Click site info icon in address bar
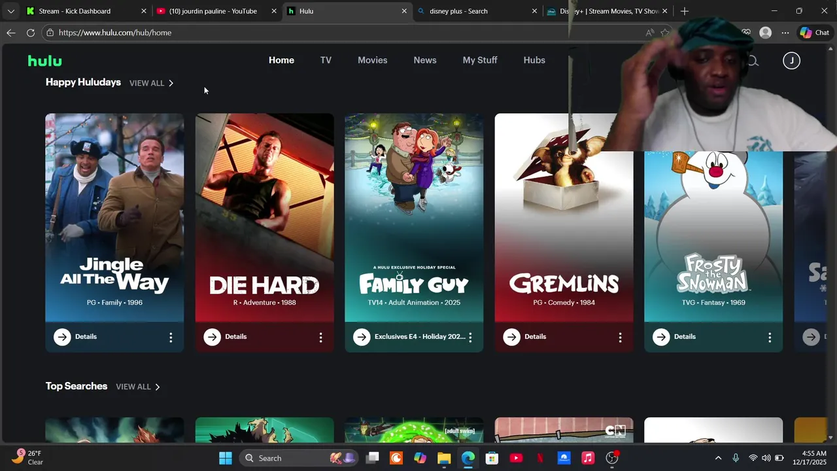 tap(50, 33)
